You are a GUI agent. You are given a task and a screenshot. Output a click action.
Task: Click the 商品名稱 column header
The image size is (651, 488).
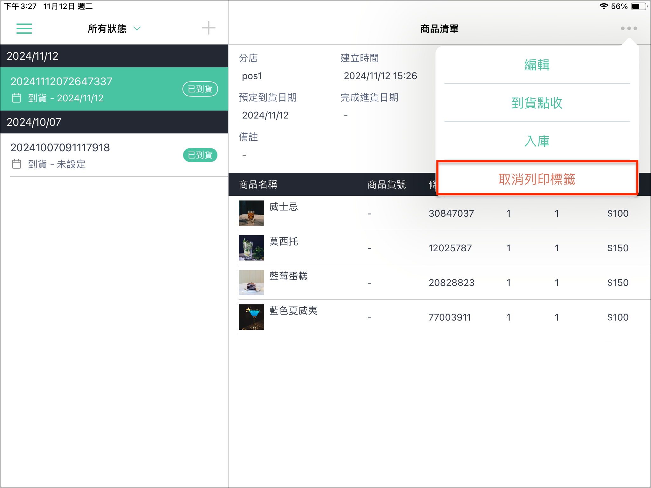(258, 184)
